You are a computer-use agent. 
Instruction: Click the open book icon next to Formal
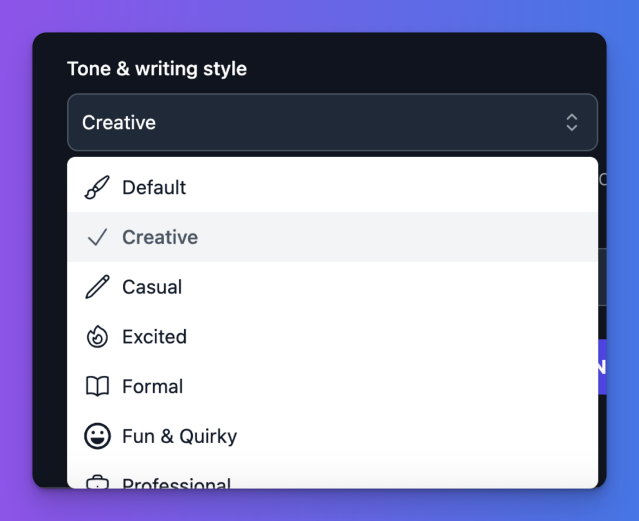pyautogui.click(x=97, y=386)
